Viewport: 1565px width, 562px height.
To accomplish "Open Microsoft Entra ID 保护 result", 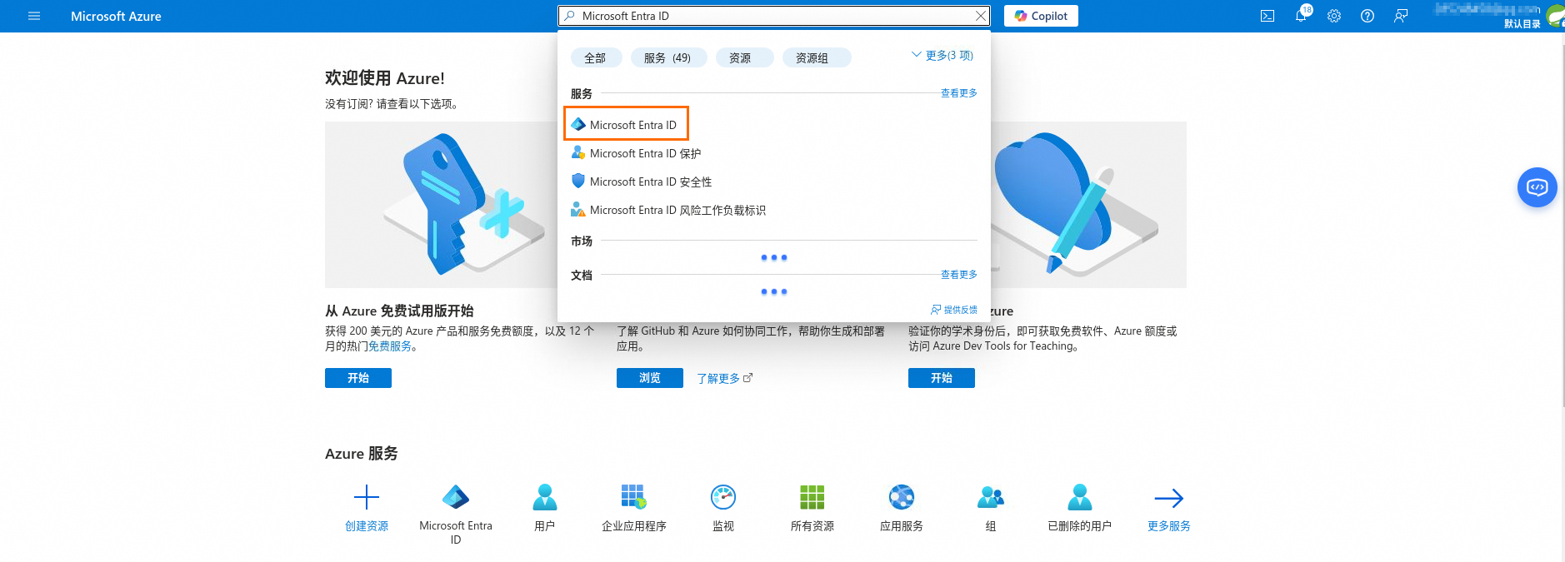I will pos(645,153).
